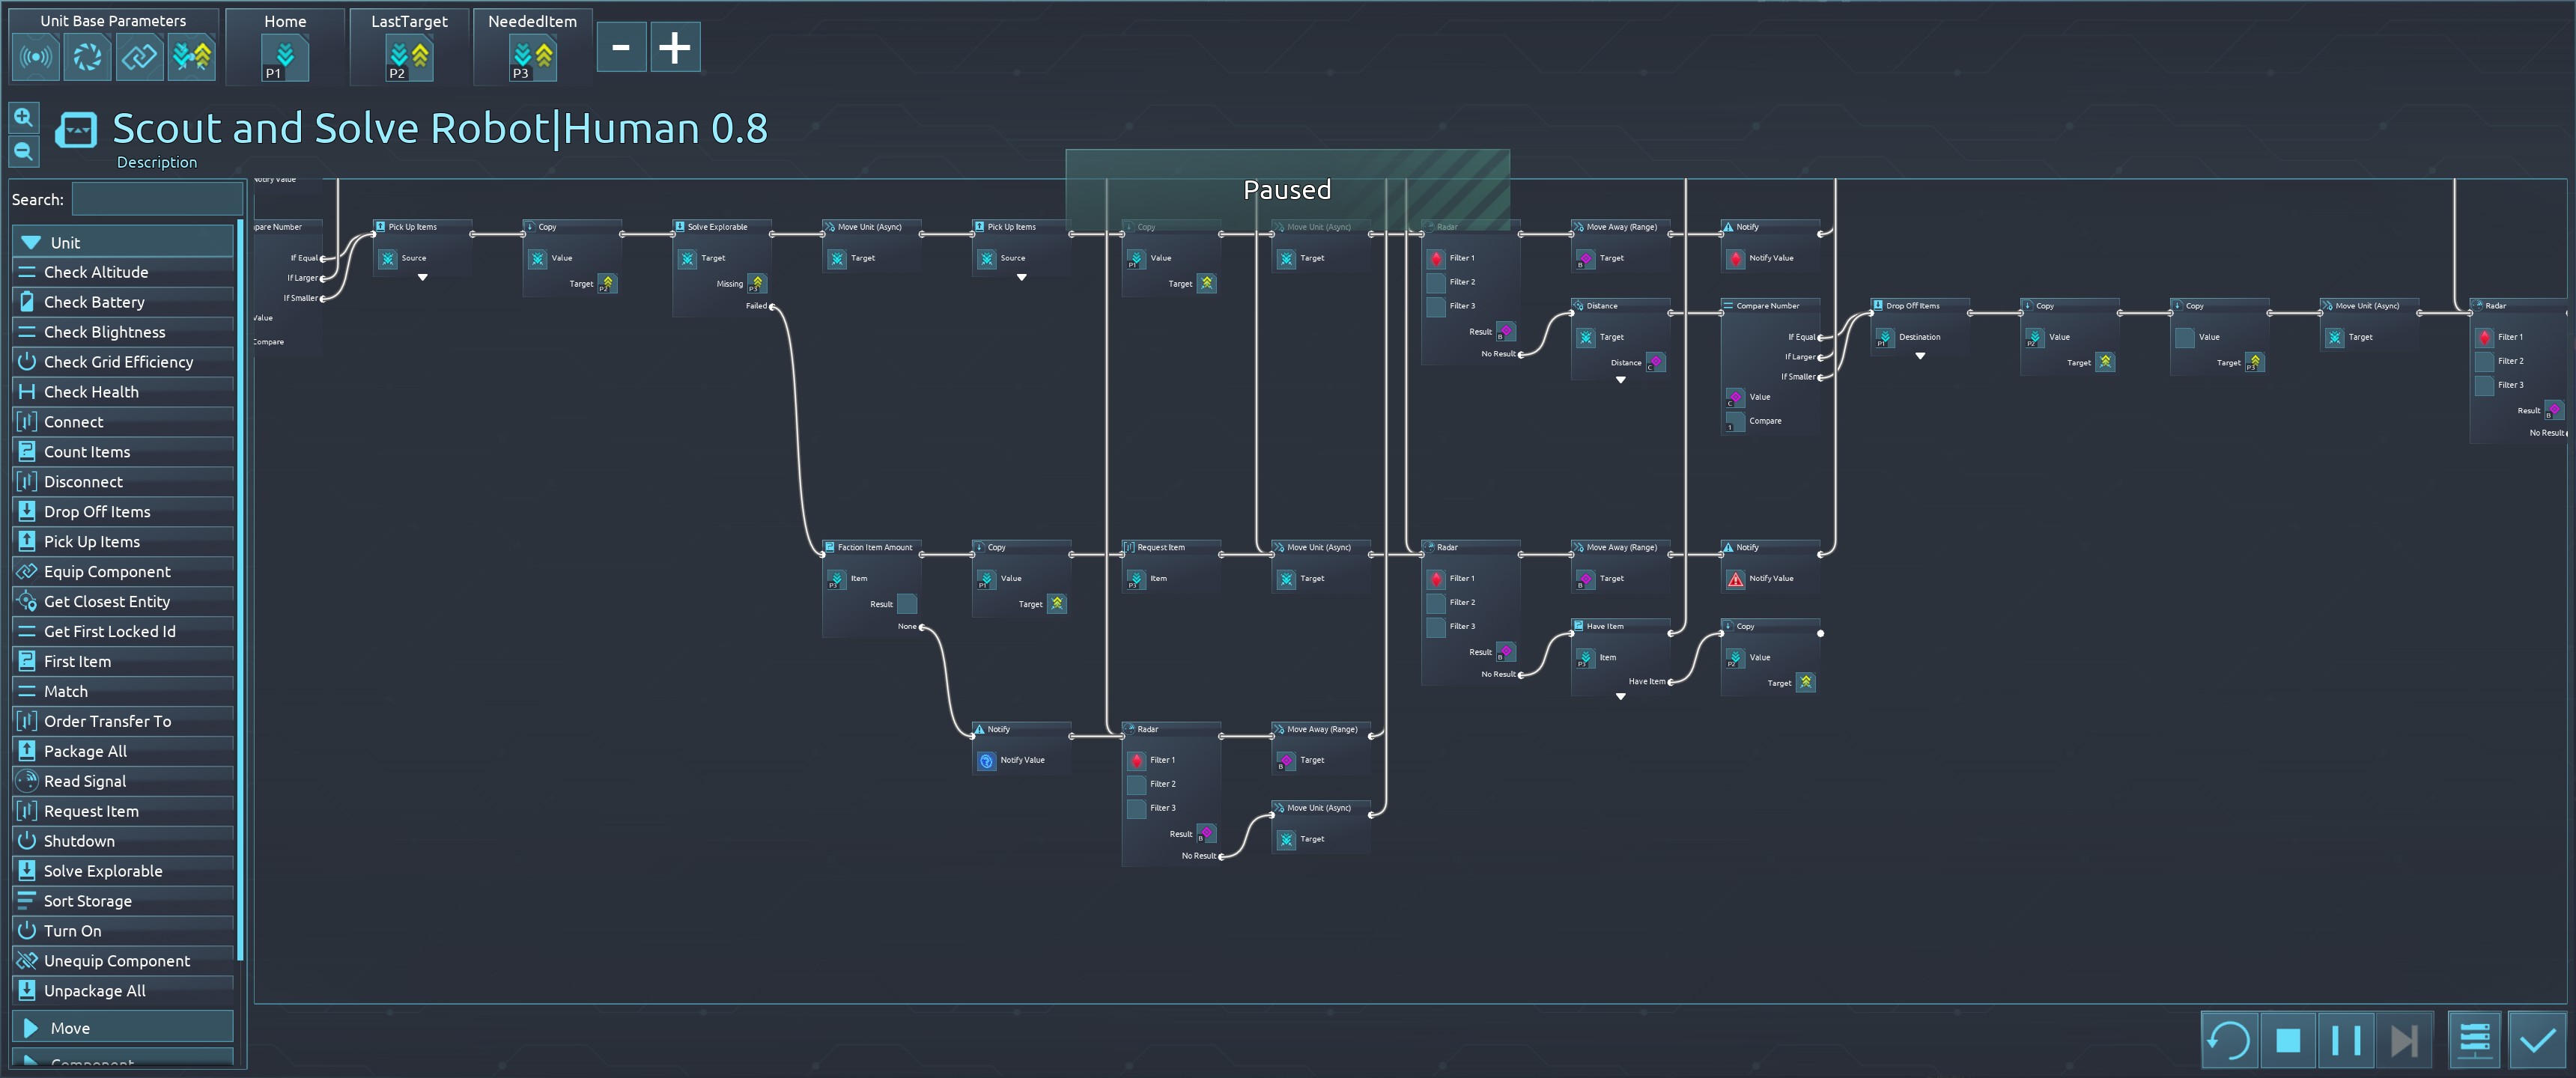Zoom out the behavior canvas
2576x1078 pixels.
tap(24, 152)
